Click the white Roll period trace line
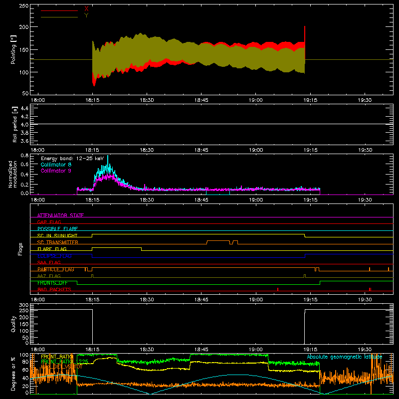 pos(211,124)
